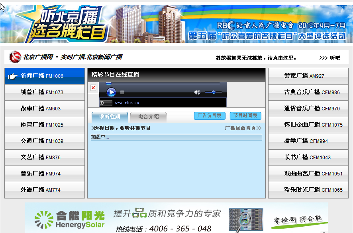Click the >>> 听吧 link

329,58
